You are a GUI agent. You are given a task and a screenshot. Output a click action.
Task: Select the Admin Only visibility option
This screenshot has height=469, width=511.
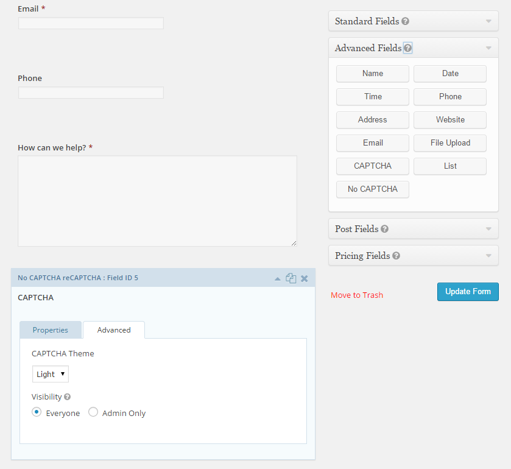[x=93, y=412]
